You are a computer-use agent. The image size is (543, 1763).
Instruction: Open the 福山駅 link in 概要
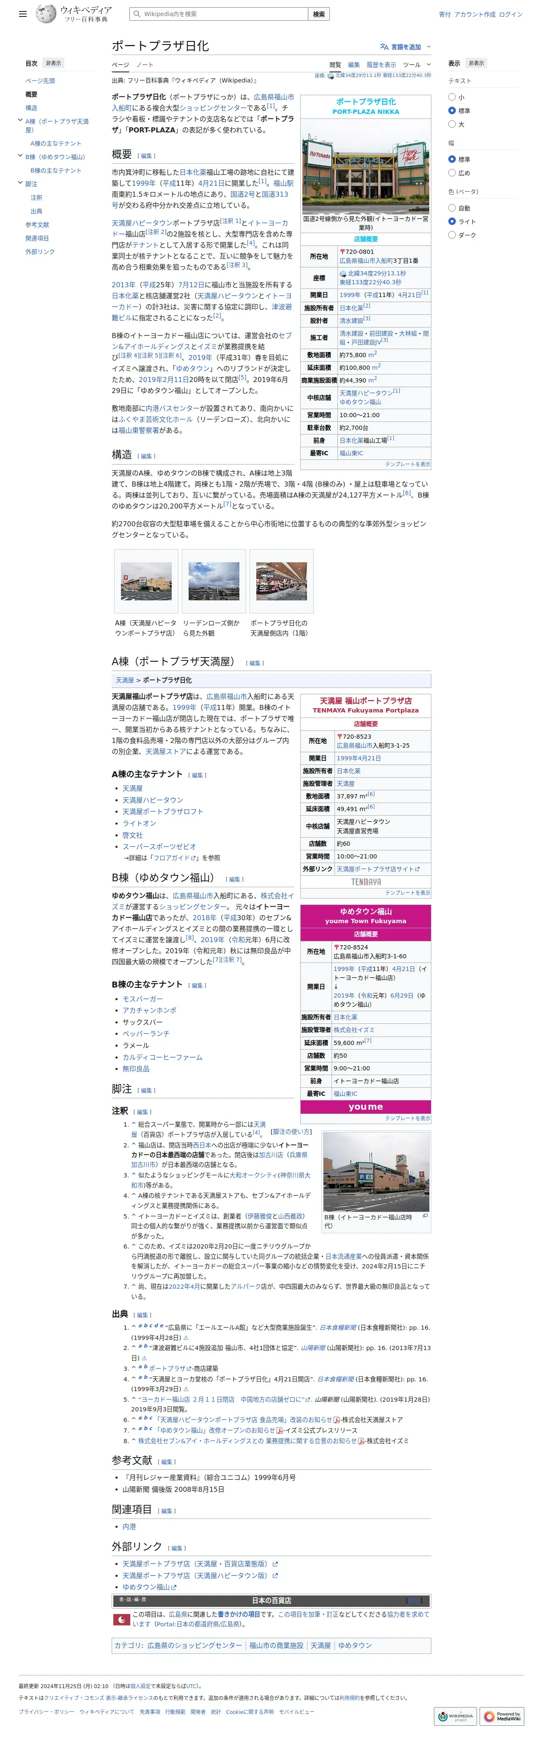coord(283,184)
